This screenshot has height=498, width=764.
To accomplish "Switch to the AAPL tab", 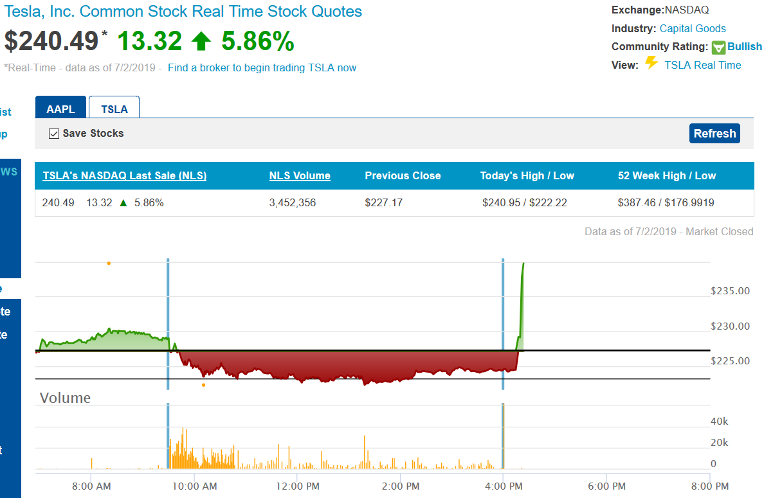I will click(60, 107).
